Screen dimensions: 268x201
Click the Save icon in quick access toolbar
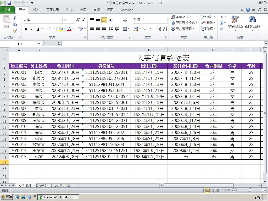(x=9, y=3)
